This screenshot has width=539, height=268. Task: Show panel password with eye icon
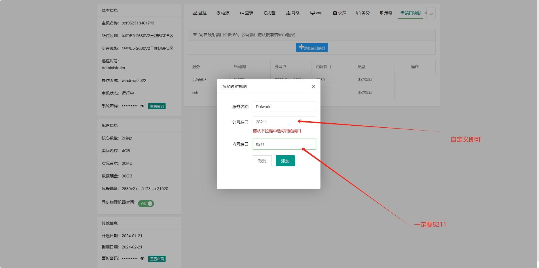[x=142, y=258]
